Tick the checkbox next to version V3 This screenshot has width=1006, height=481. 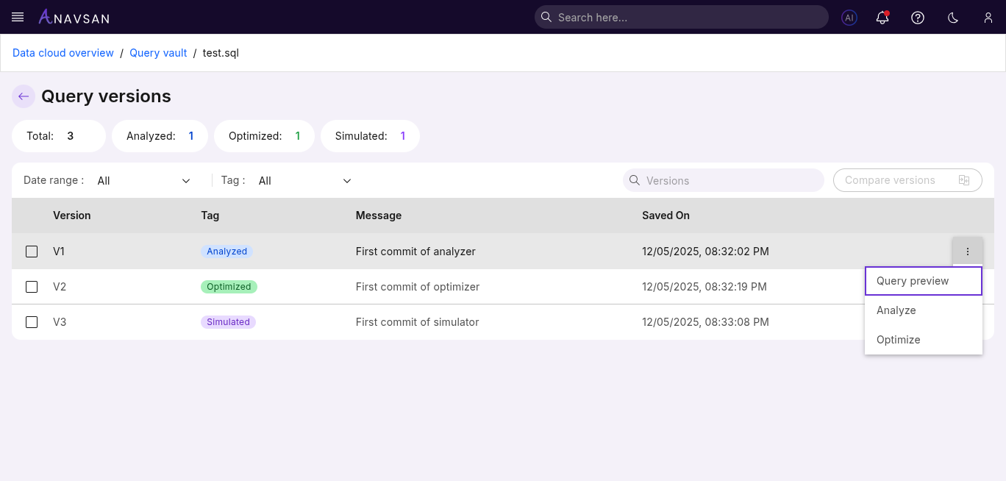[x=32, y=321]
